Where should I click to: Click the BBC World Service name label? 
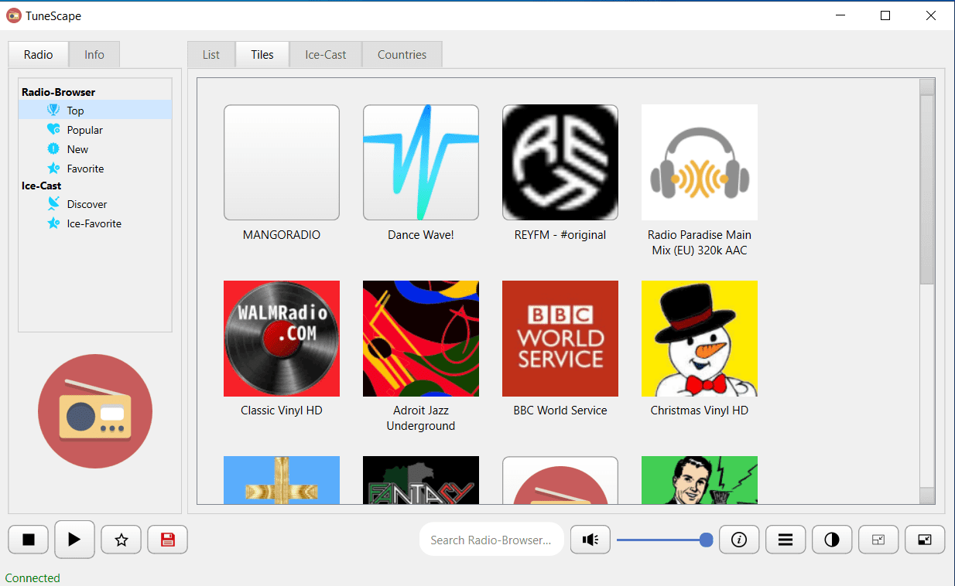click(560, 411)
